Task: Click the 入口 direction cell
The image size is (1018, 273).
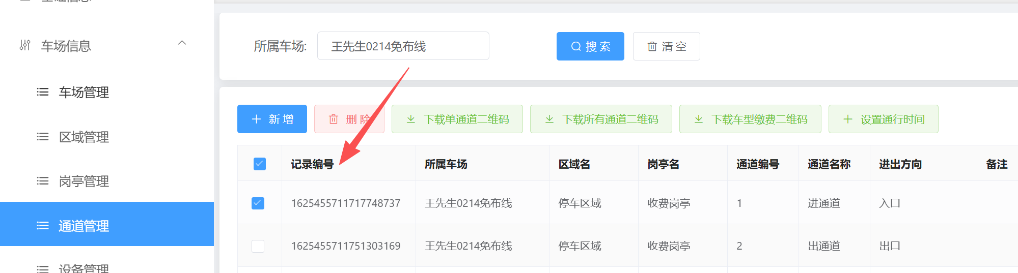Action: (890, 203)
